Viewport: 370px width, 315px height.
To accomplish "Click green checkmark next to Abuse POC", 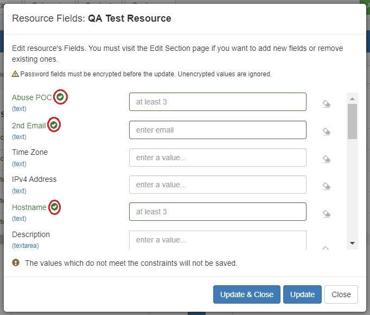I will tap(61, 97).
